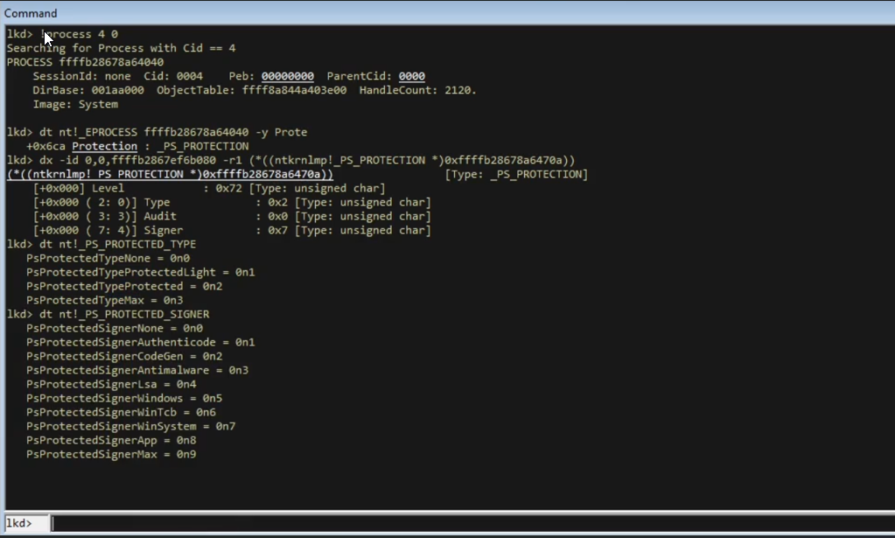Click 'PsProtectedSignerLsa = 0n4' line

point(111,384)
